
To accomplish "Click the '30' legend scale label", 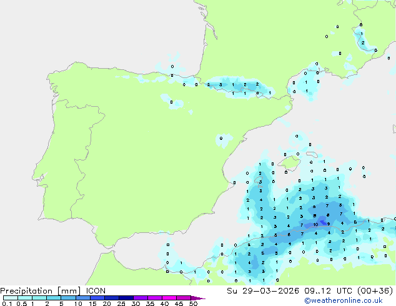I will coord(136,304).
